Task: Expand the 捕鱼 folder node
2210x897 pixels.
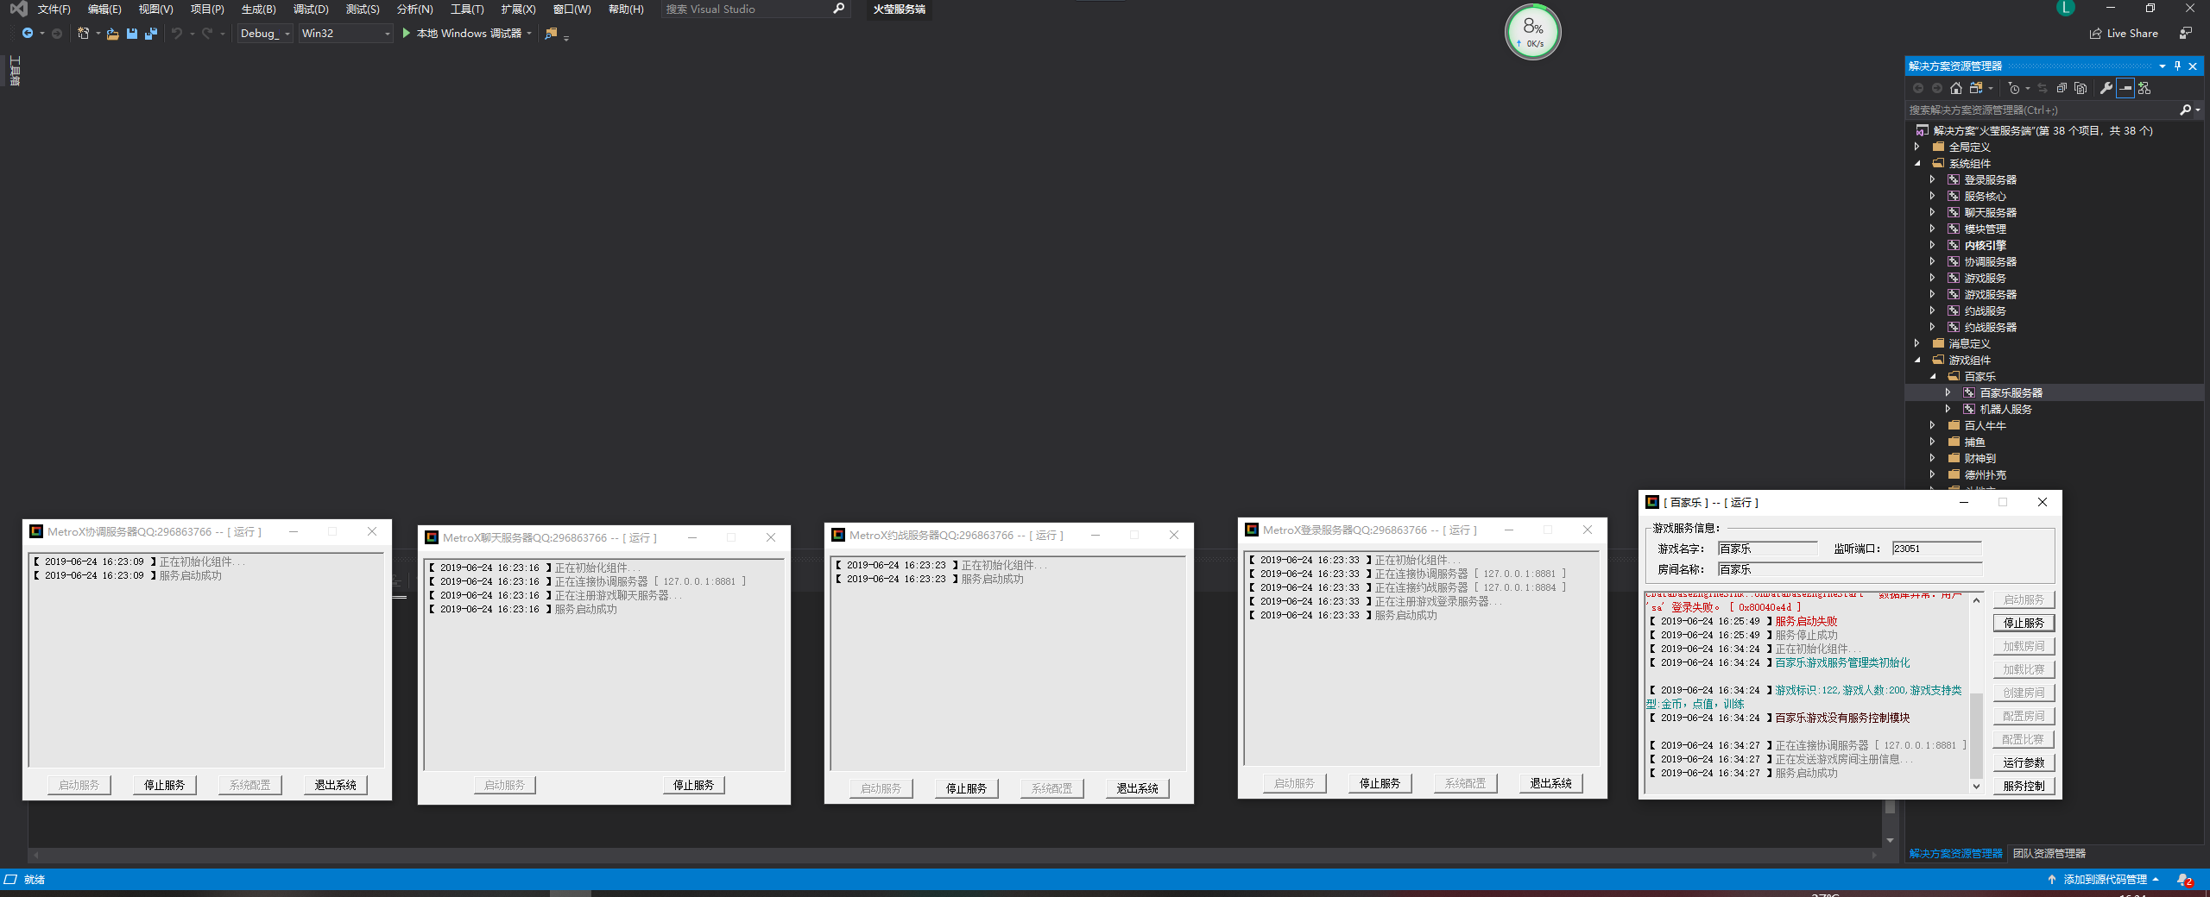Action: pos(1933,442)
